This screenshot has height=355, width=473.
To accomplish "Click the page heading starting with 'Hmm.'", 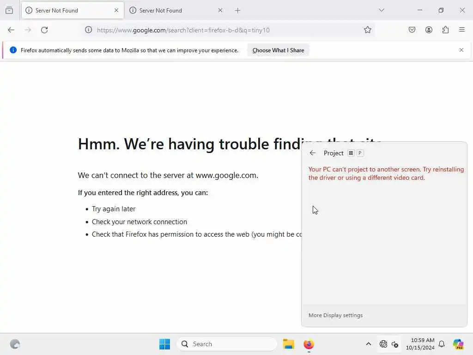I will (189, 144).
